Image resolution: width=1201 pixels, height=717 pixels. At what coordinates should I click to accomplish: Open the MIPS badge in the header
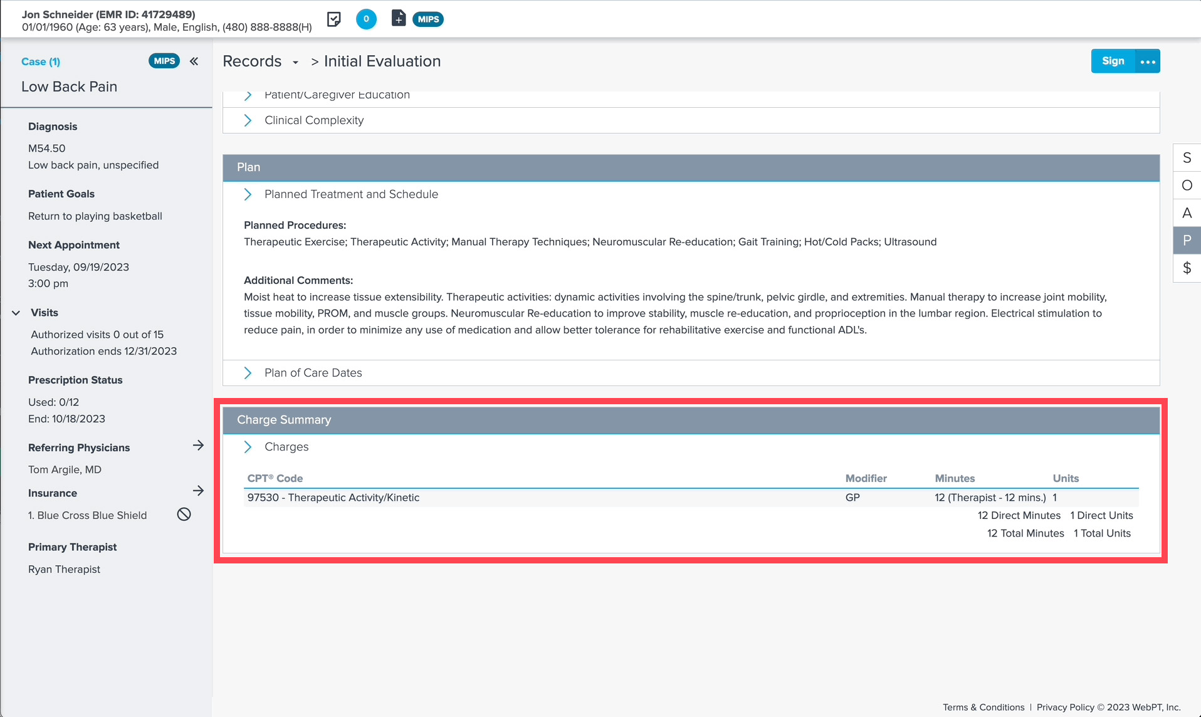coord(428,19)
